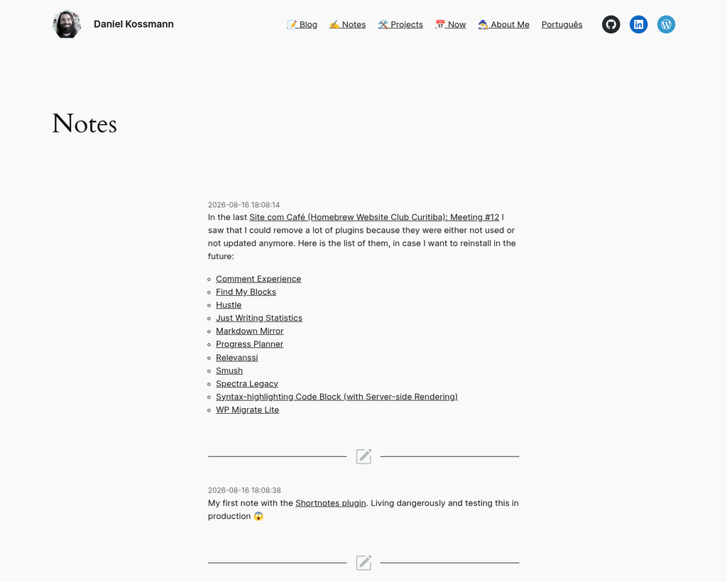Open the WP Migrate Lite link
Viewport: 727px width, 582px height.
pyautogui.click(x=247, y=410)
